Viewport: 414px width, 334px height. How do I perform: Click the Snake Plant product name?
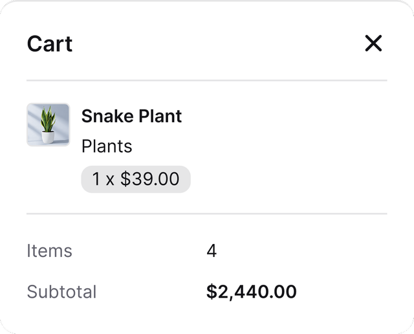pos(131,116)
